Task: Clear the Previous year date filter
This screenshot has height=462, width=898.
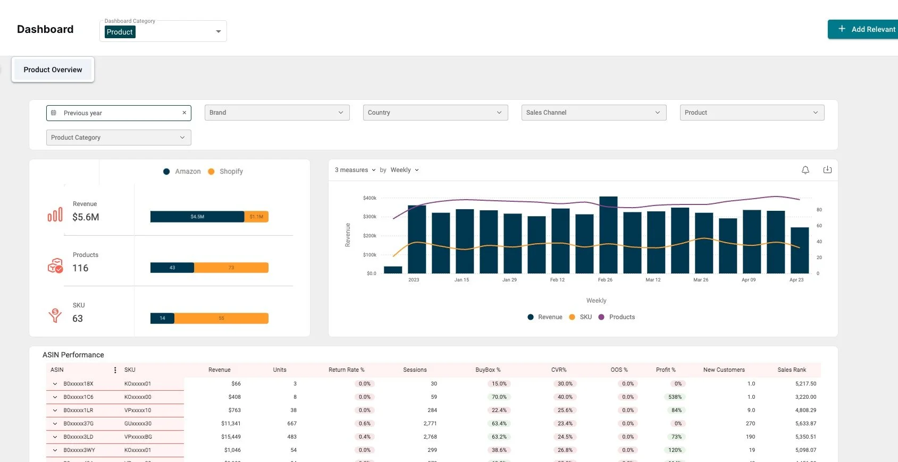Action: click(x=184, y=113)
